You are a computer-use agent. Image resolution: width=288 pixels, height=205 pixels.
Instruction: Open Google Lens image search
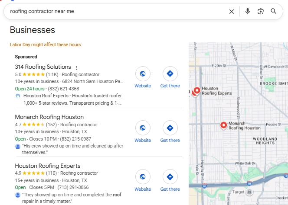(260, 11)
